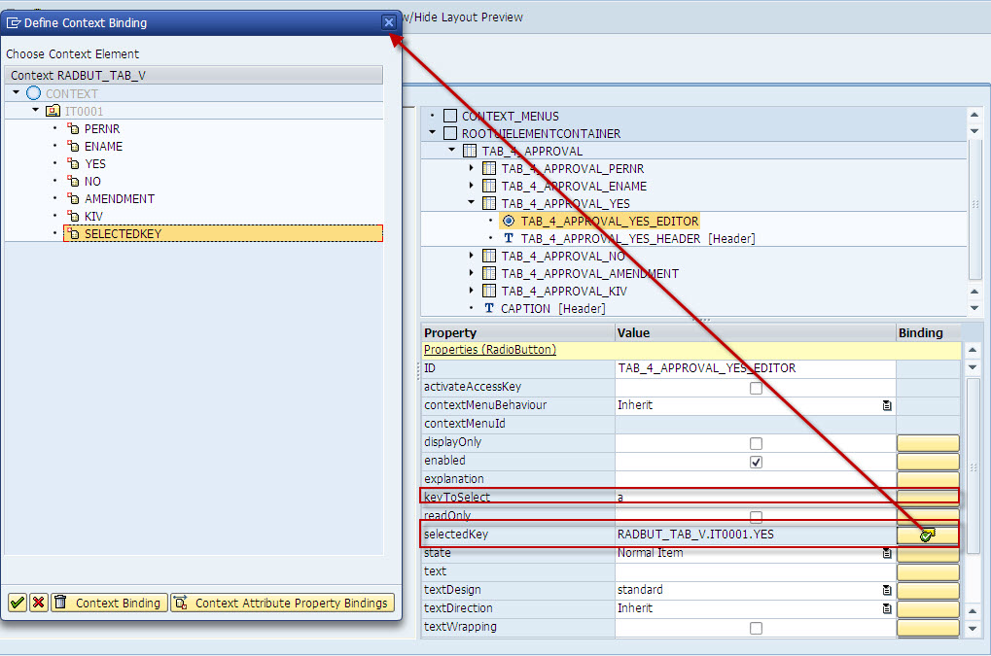Image resolution: width=991 pixels, height=656 pixels.
Task: Click the selectedKey binding icon showing a checkmark
Action: coord(927,534)
